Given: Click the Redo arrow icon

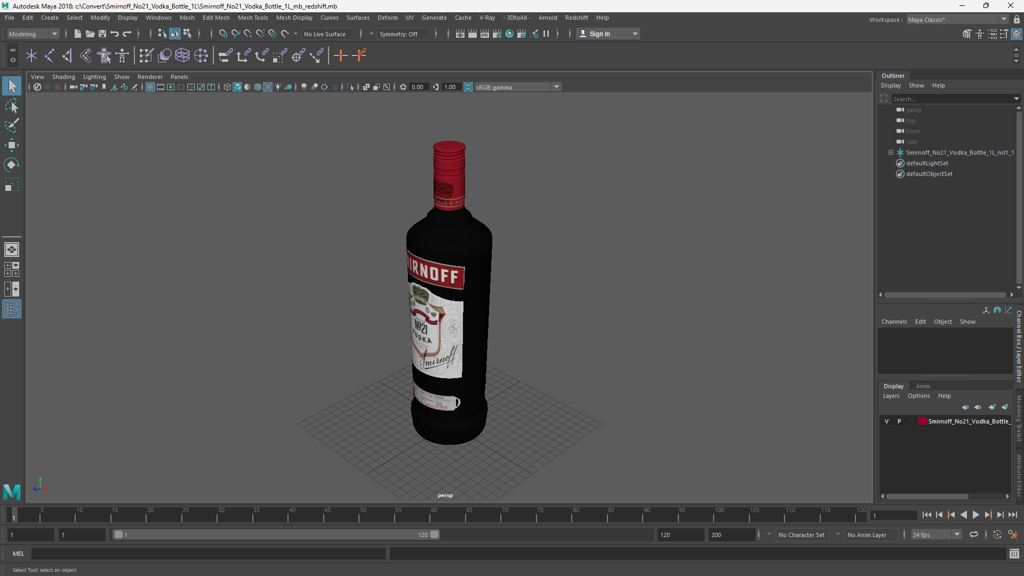Looking at the screenshot, I should point(127,34).
